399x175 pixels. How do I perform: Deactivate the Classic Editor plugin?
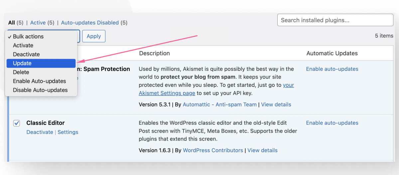point(40,132)
